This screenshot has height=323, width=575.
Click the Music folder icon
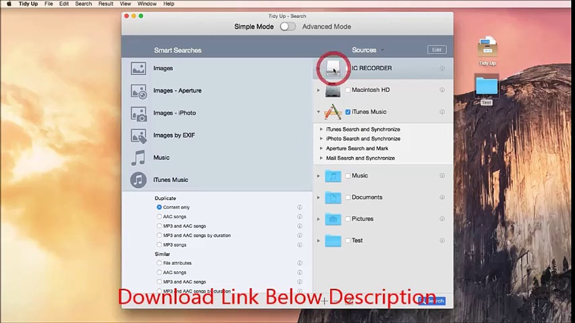[333, 176]
